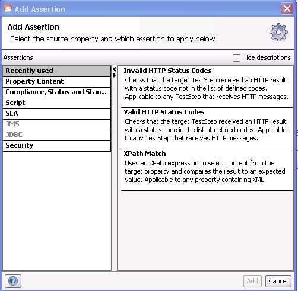Select the SLA category
This screenshot has width=298, height=291.
pyautogui.click(x=57, y=114)
